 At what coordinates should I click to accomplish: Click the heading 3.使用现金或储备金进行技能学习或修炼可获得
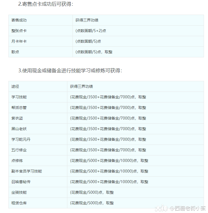click(x=70, y=70)
